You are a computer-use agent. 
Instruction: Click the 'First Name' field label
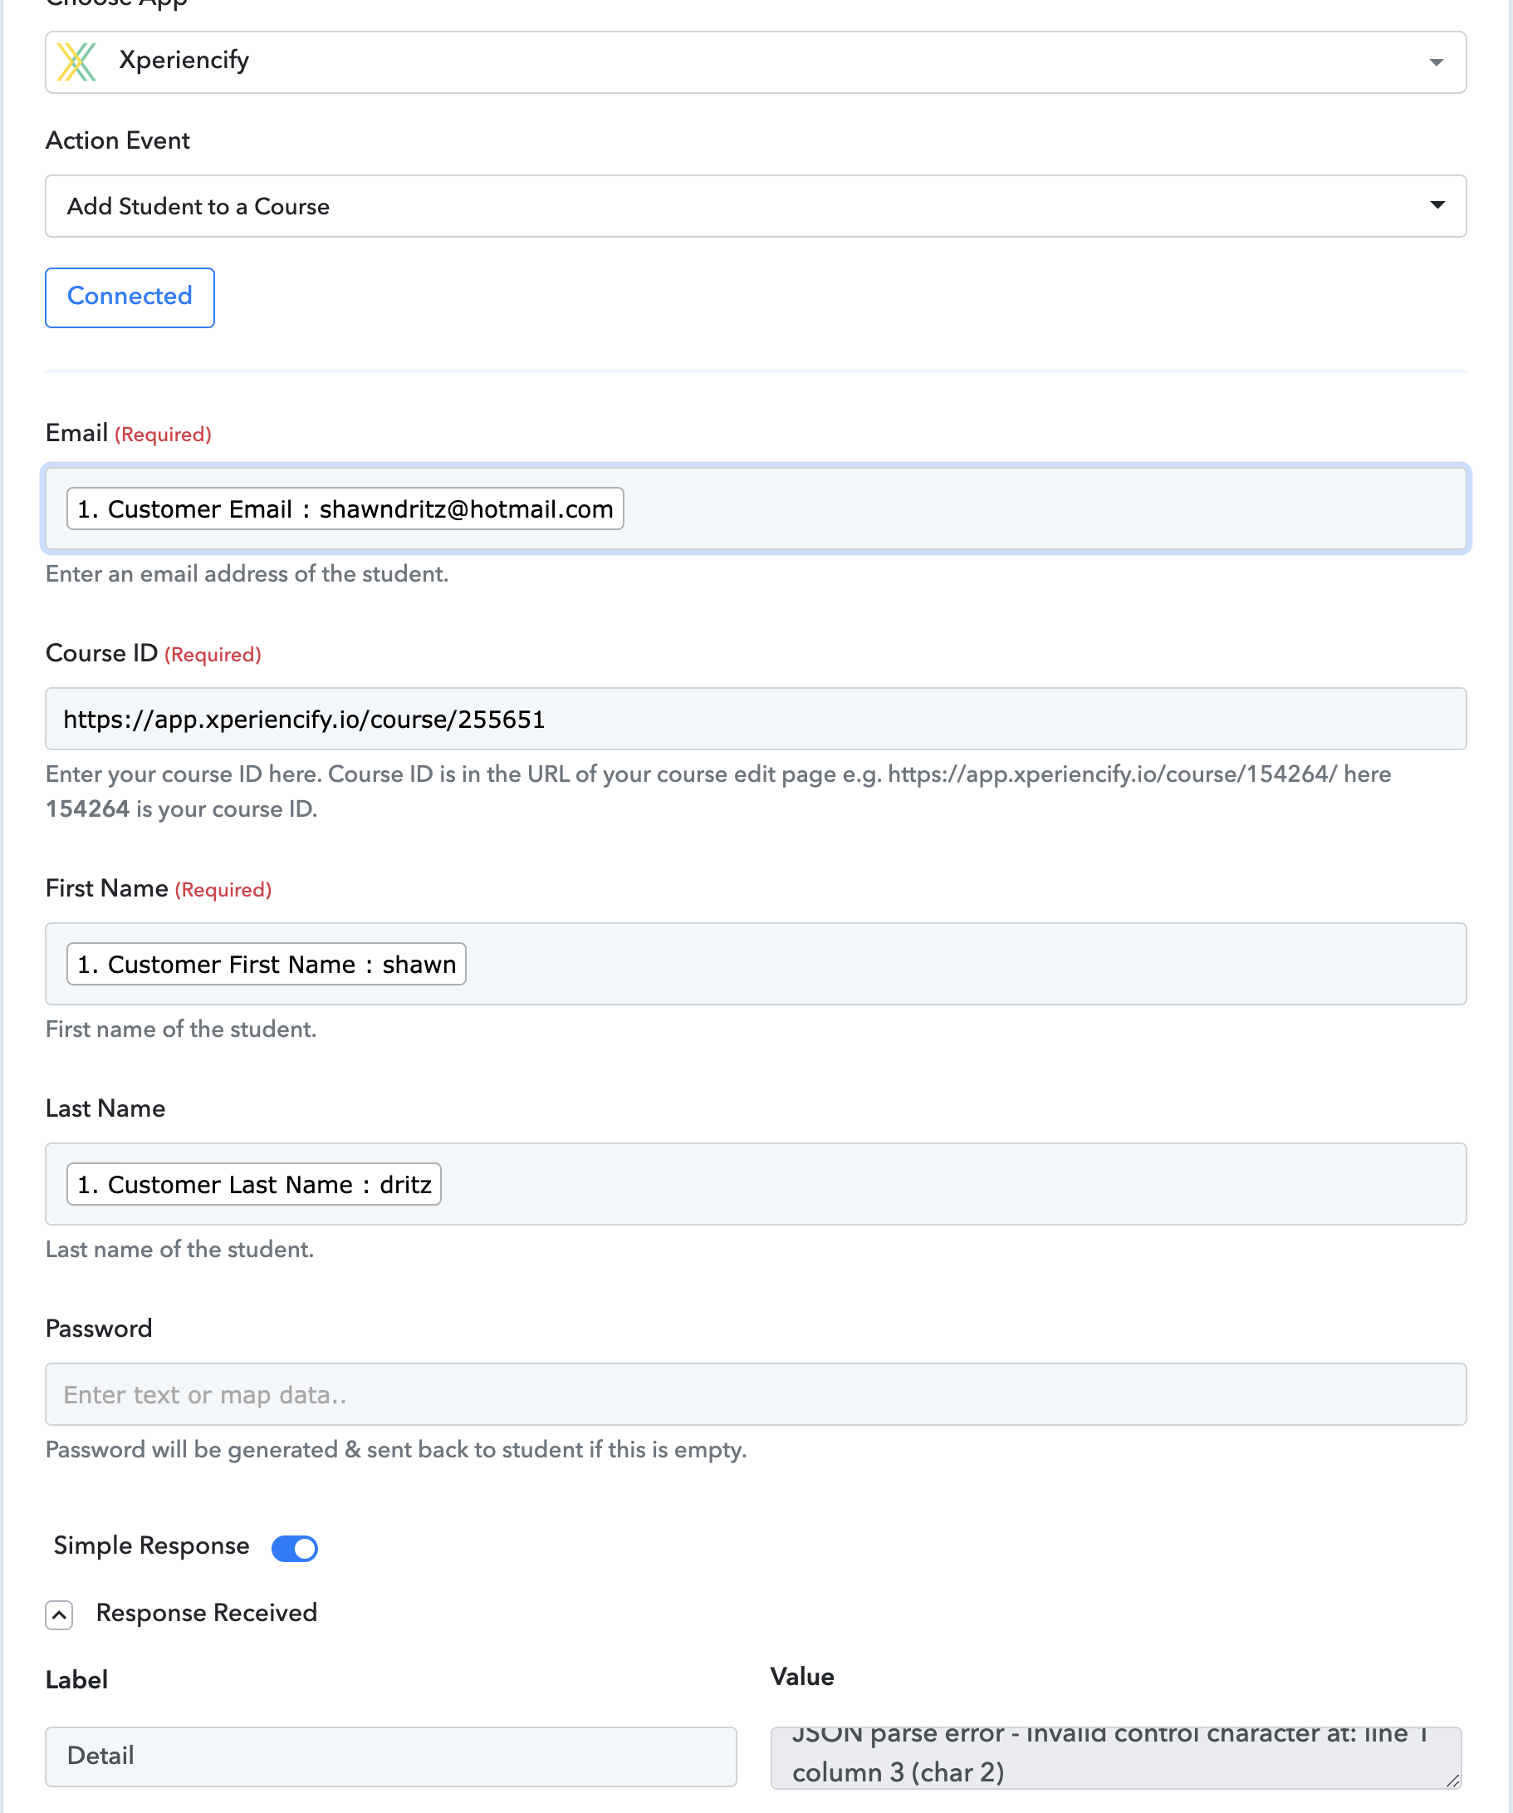pos(107,888)
